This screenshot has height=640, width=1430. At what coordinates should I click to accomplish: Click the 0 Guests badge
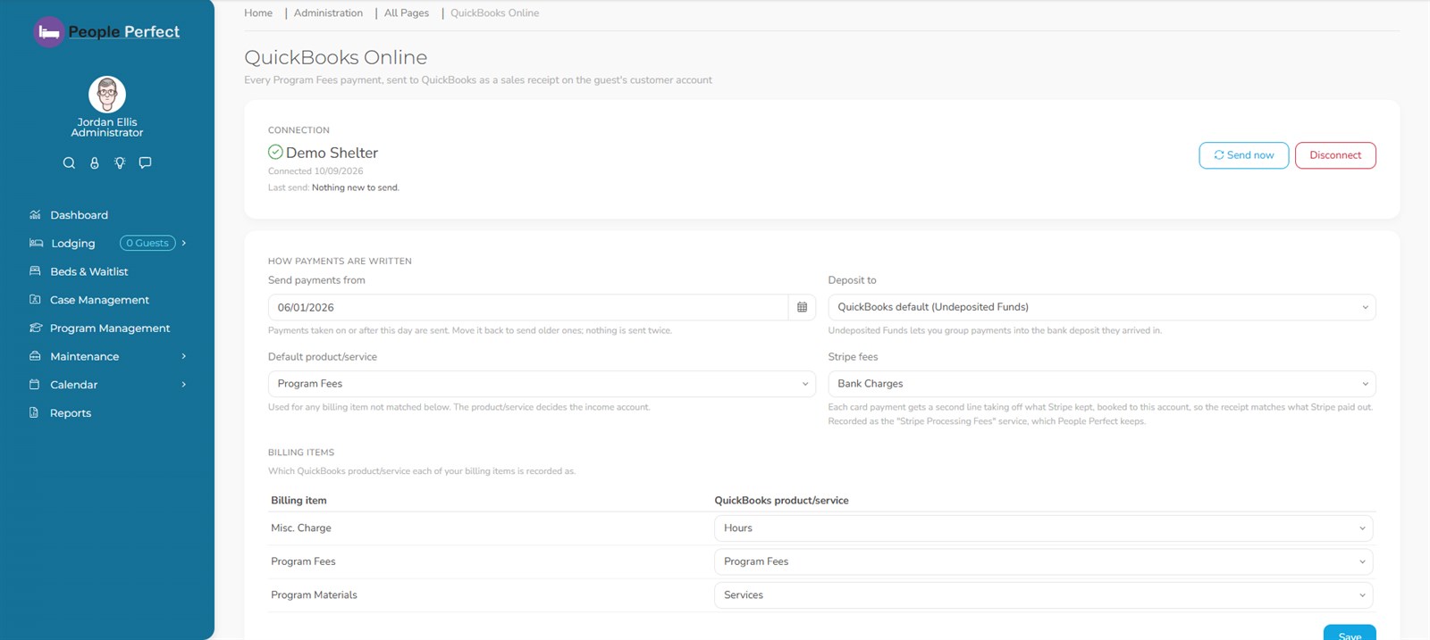[x=147, y=243]
